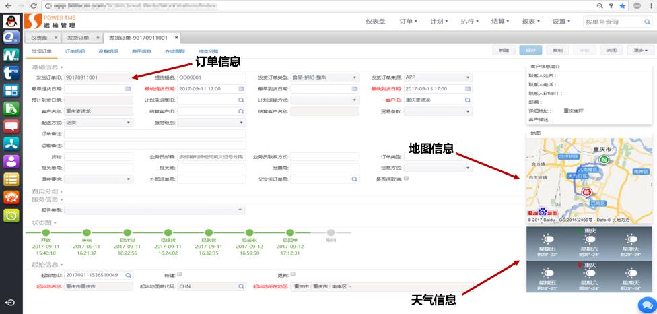This screenshot has height=314, width=657.
Task: Expand the 发货订单类型 dropdown
Action: [355, 77]
